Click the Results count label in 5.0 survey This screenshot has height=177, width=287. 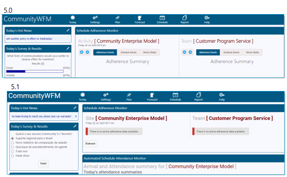(x=38, y=64)
